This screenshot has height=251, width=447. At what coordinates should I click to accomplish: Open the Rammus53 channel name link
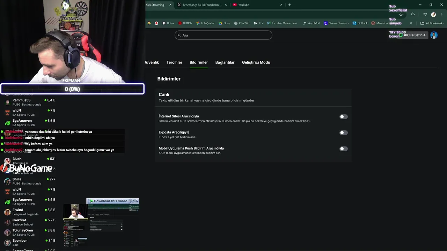point(21,100)
